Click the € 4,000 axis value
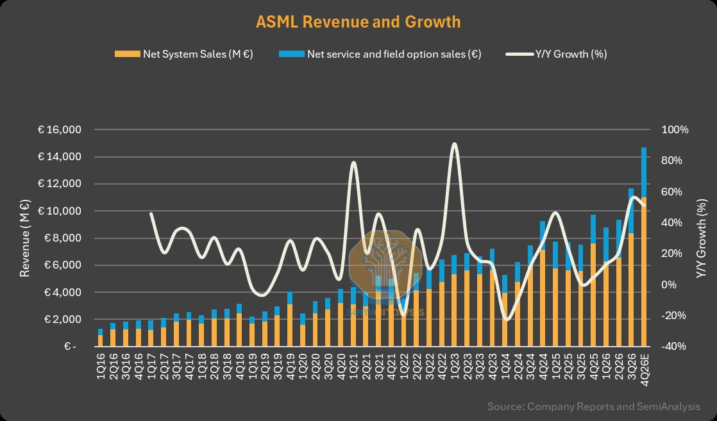 [x=62, y=292]
